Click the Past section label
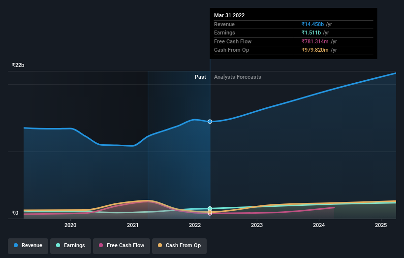The height and width of the screenshot is (258, 404). [200, 77]
